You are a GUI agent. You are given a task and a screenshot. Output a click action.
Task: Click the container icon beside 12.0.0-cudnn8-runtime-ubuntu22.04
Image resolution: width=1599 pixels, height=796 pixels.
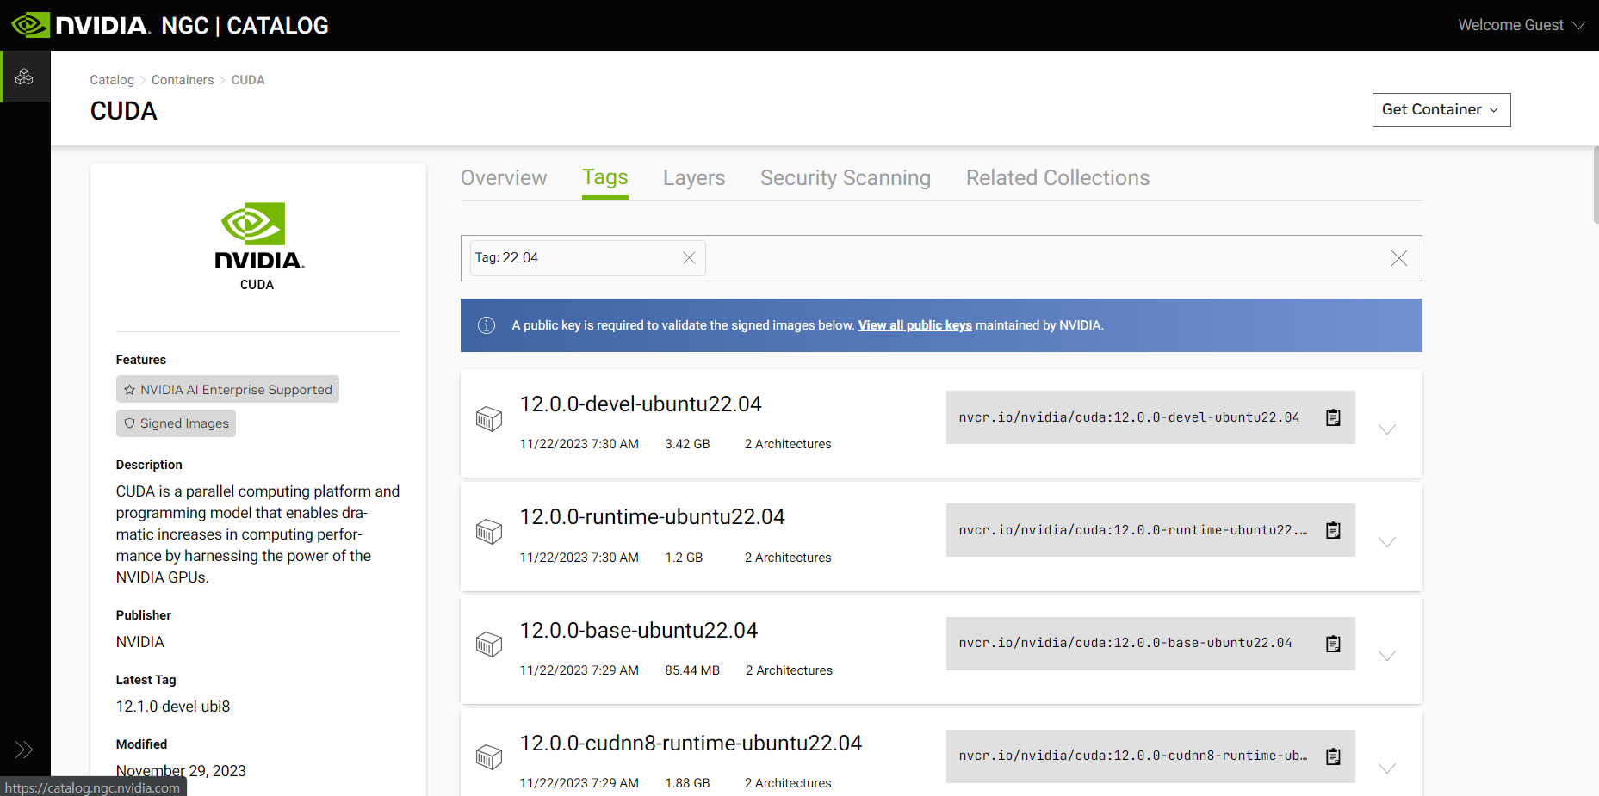coord(489,757)
